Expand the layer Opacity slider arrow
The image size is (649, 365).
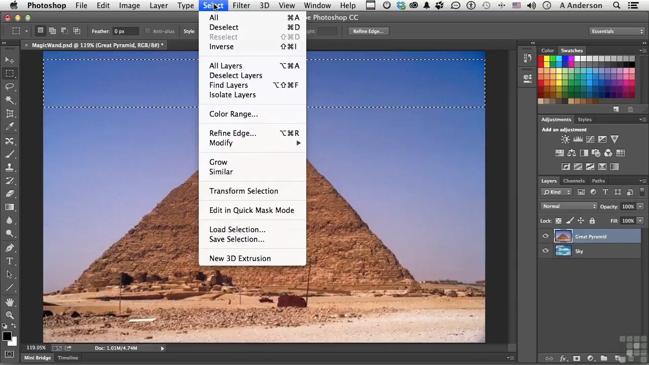click(640, 207)
